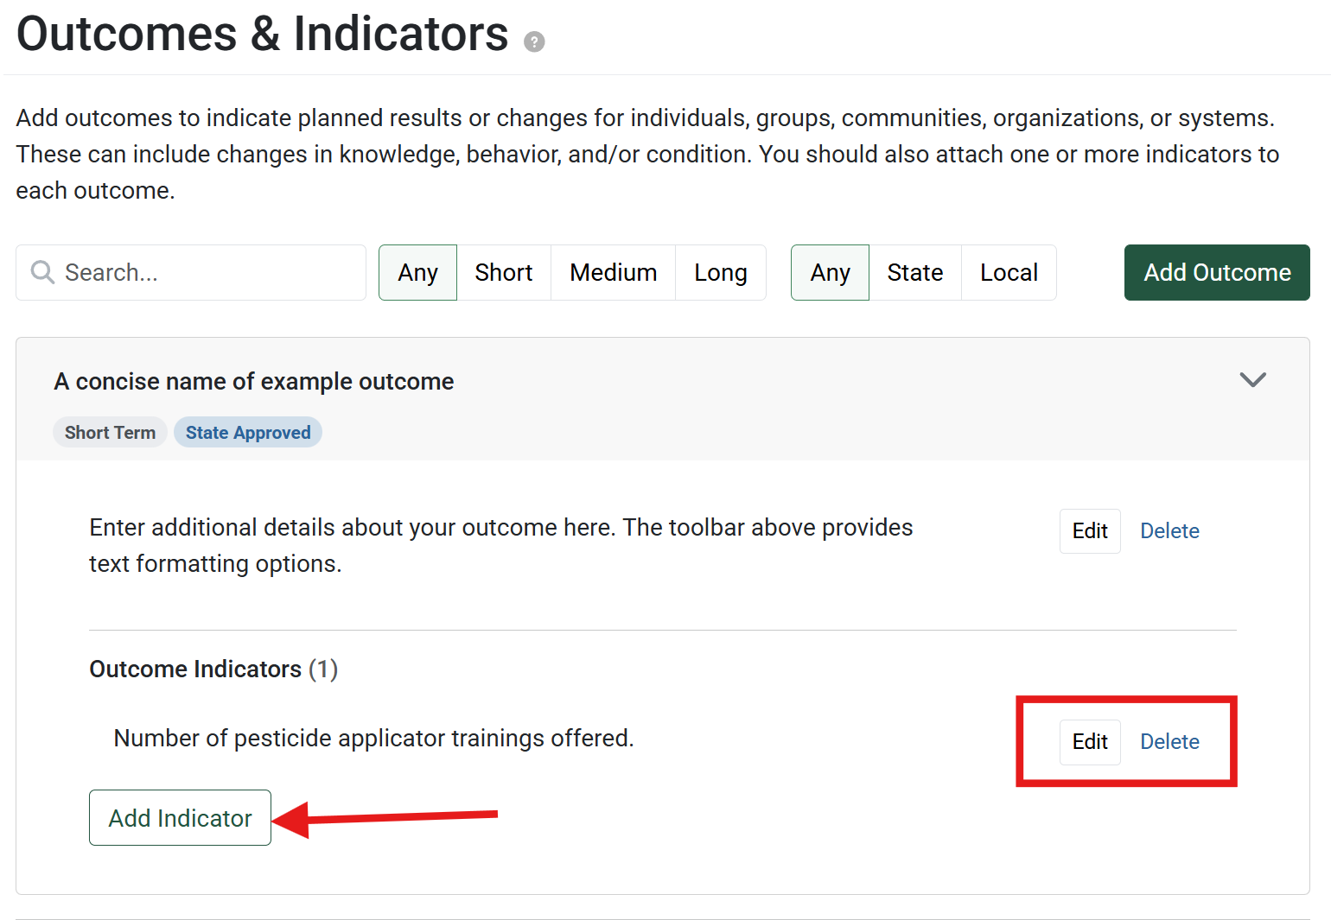The width and height of the screenshot is (1331, 920).
Task: Click the search magnifier icon
Action: click(x=42, y=272)
